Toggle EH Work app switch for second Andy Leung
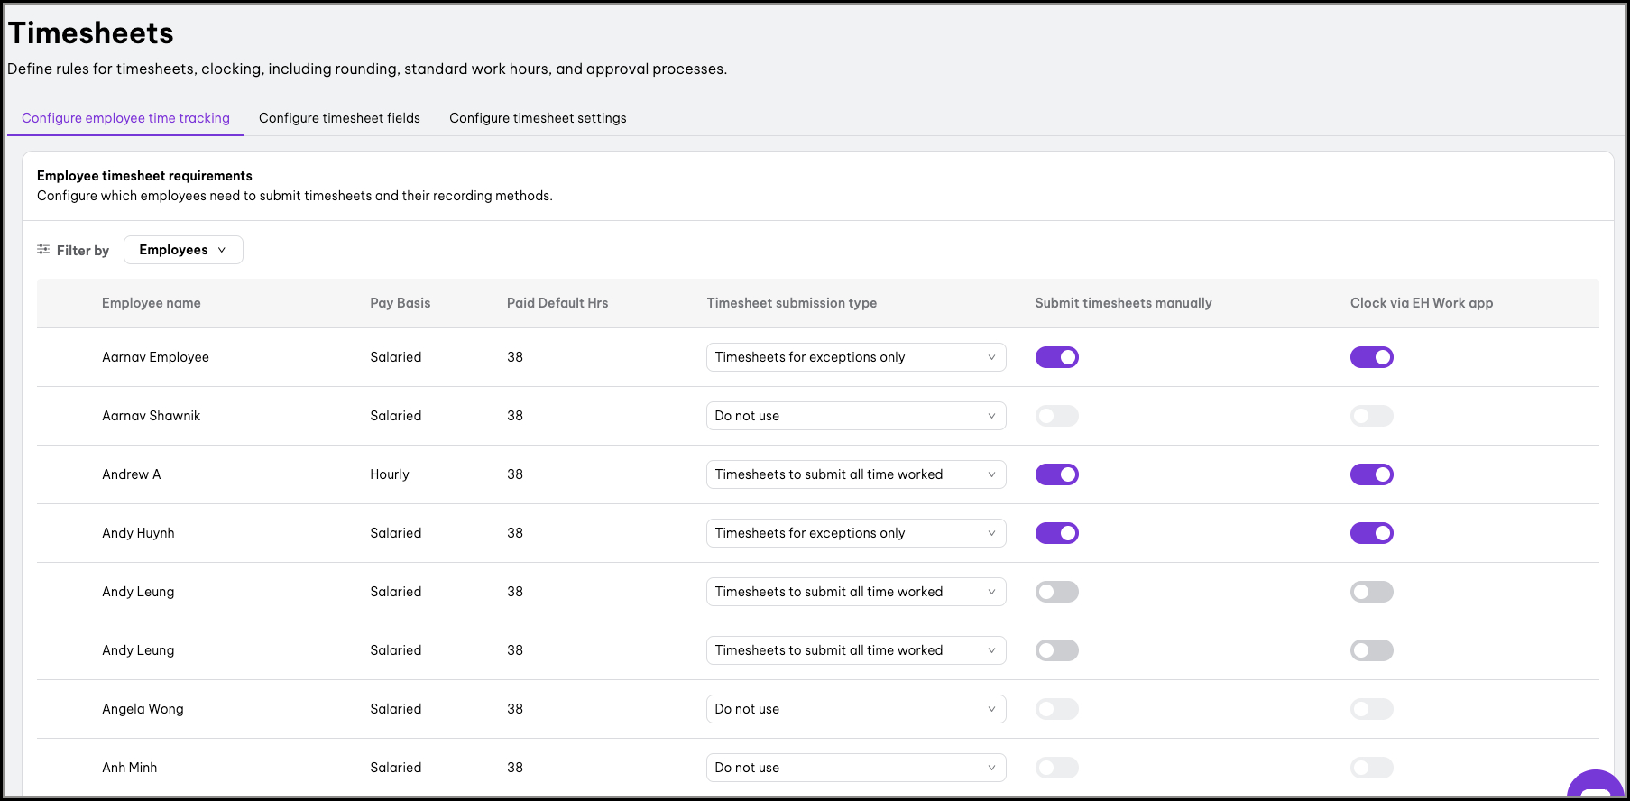Viewport: 1630px width, 801px height. (x=1372, y=650)
